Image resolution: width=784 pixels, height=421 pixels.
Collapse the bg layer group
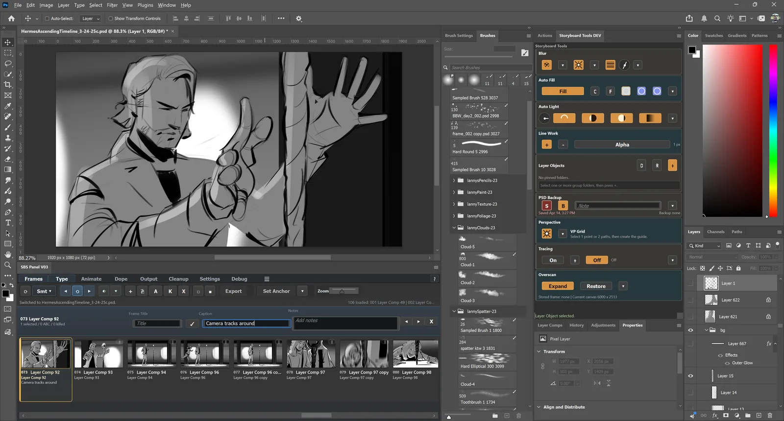707,330
